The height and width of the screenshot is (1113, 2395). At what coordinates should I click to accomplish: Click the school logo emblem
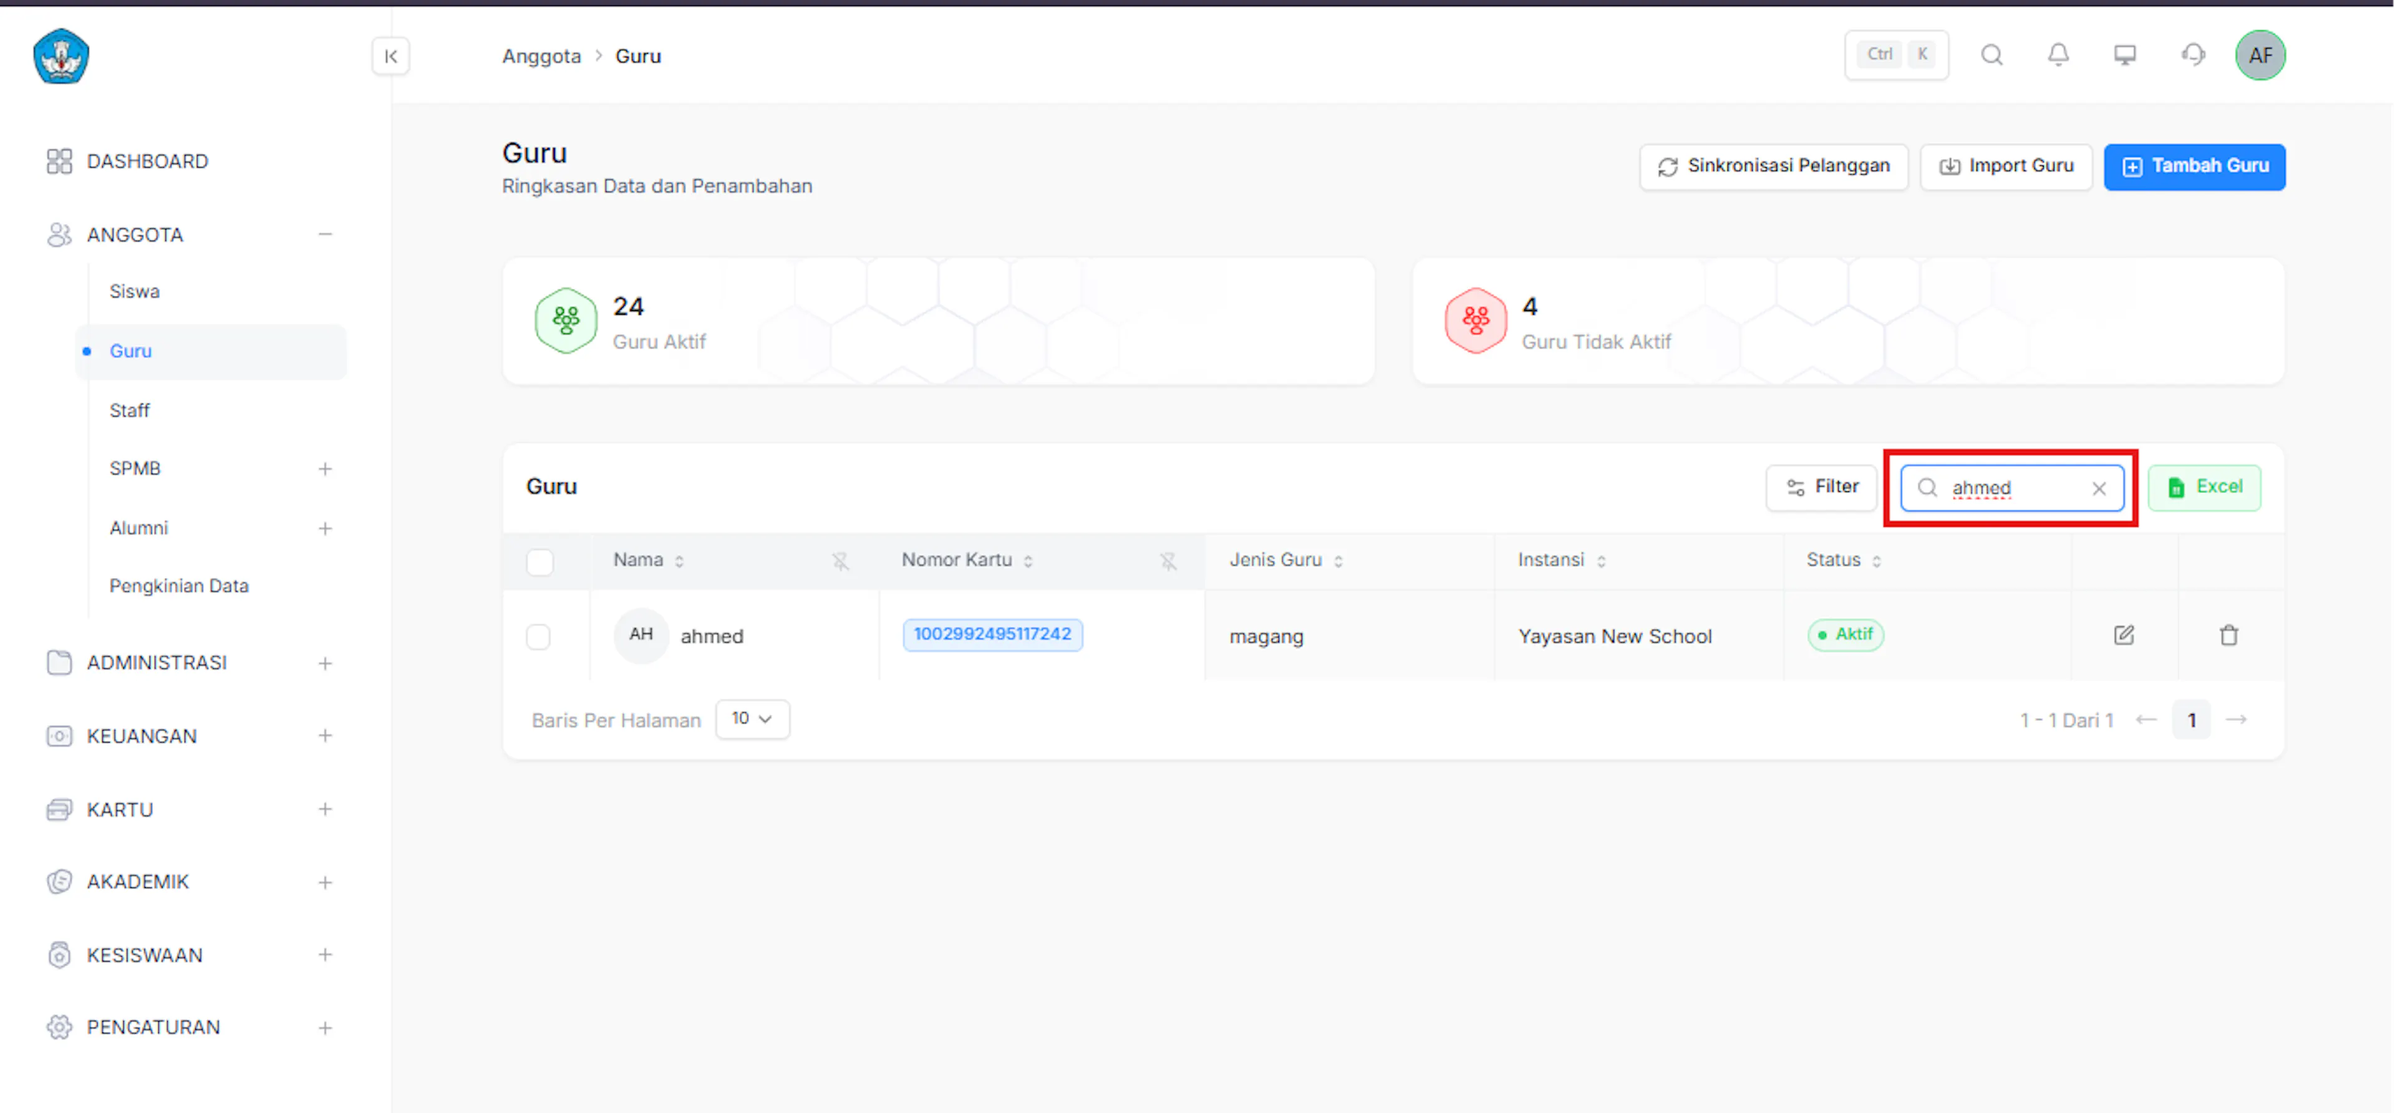61,57
